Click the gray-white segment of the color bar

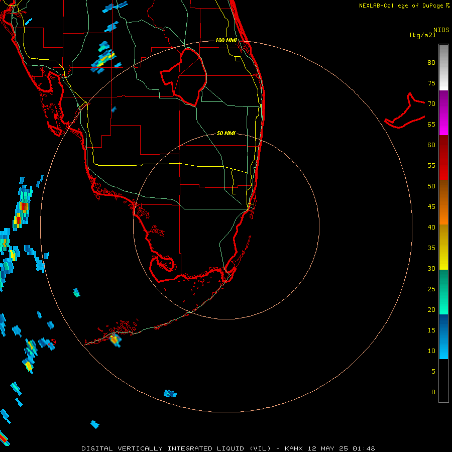tap(443, 67)
